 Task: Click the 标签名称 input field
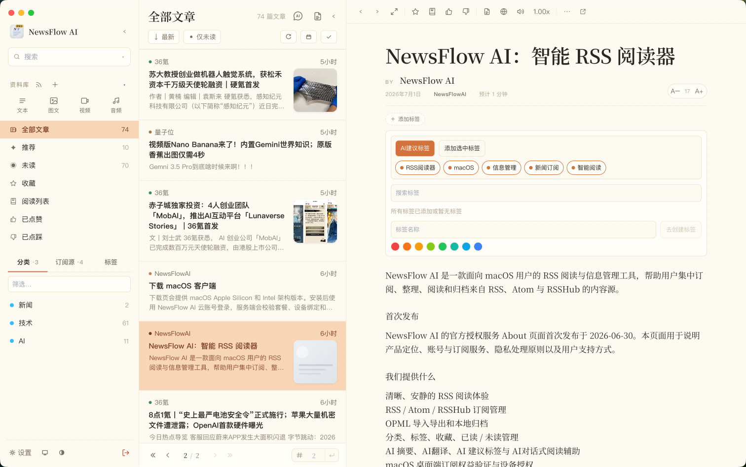coord(523,230)
